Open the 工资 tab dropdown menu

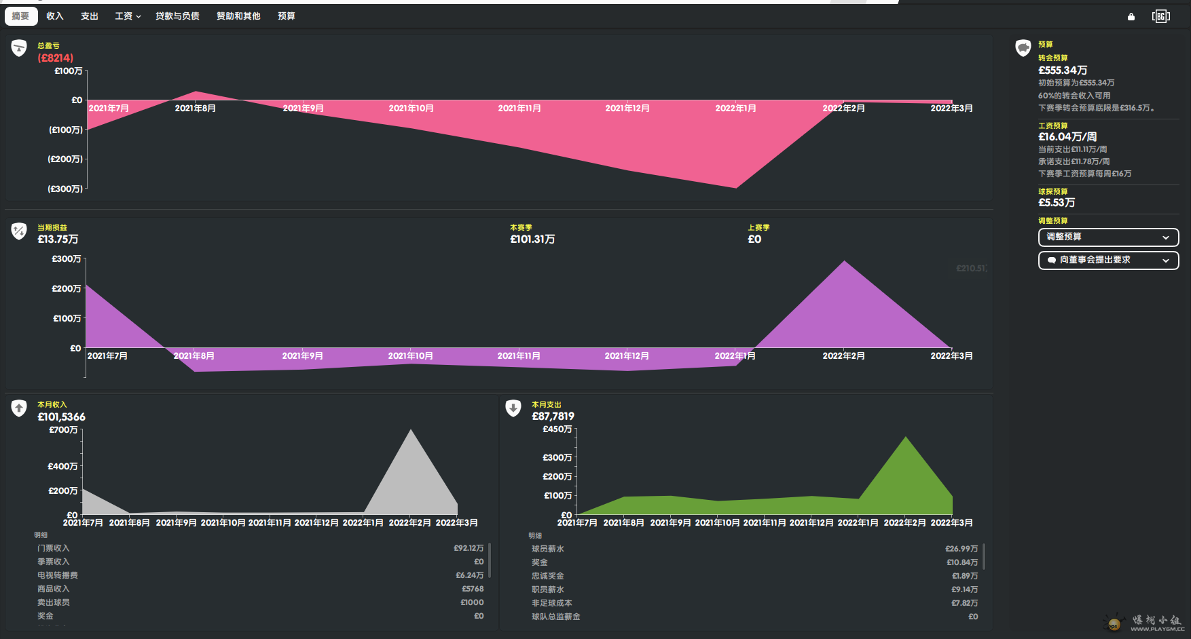pyautogui.click(x=128, y=16)
